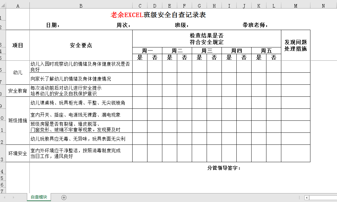
Task: Click cell 班级房屋是否有裂缝
Action: (81, 127)
